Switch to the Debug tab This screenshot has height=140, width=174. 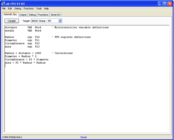(32, 15)
